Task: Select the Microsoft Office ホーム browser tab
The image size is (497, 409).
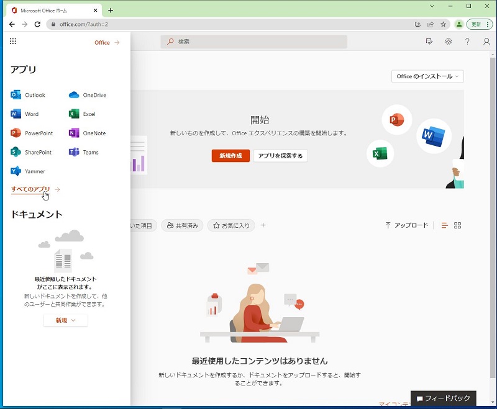Action: pos(54,11)
